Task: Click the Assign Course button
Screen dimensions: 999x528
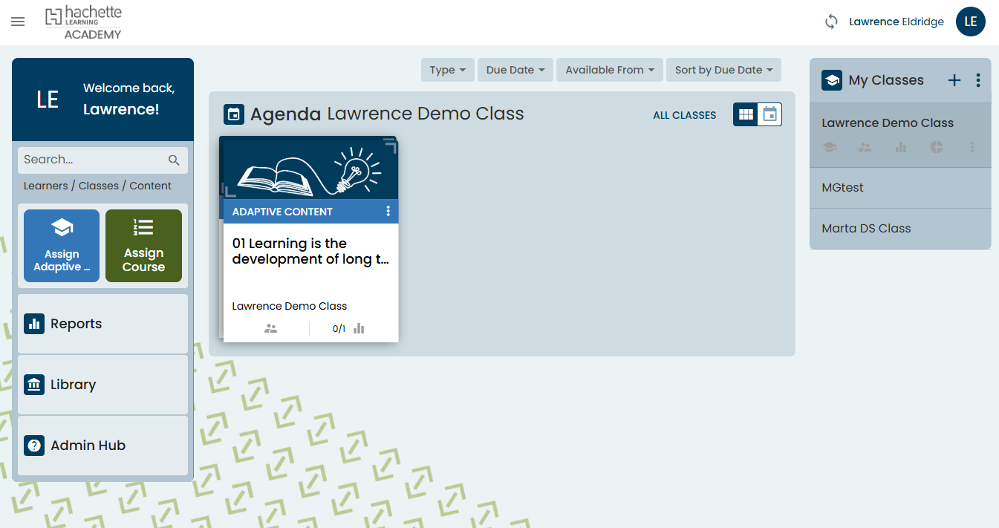Action: point(143,246)
